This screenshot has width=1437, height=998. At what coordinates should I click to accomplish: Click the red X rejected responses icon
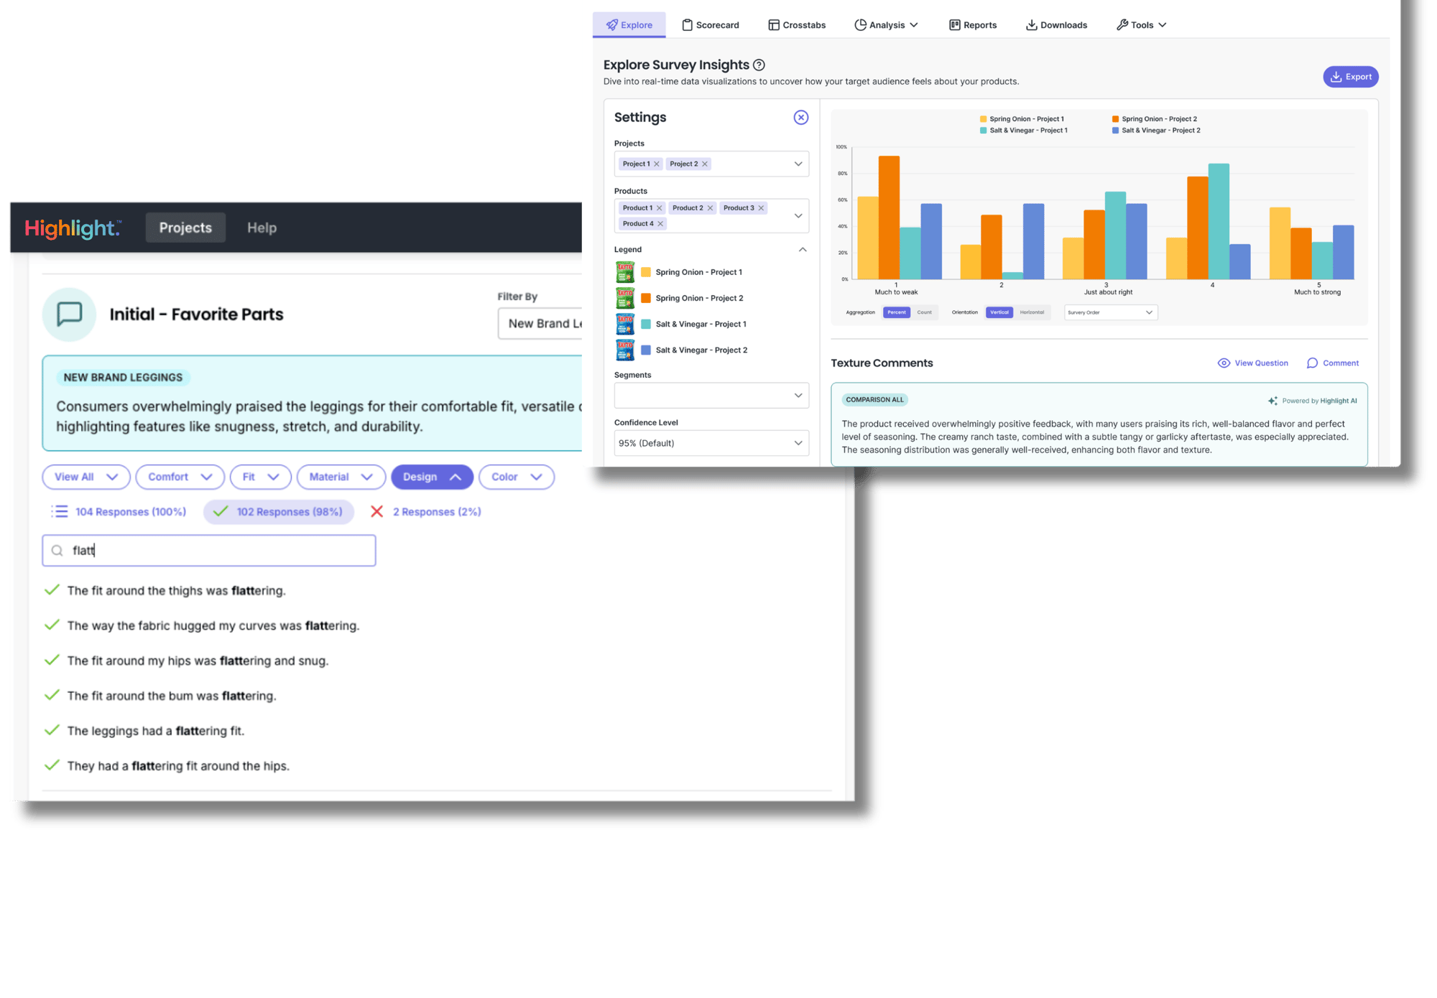[x=376, y=512]
